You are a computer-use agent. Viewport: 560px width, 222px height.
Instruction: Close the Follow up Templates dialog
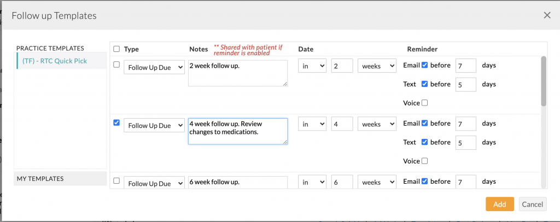tap(547, 15)
